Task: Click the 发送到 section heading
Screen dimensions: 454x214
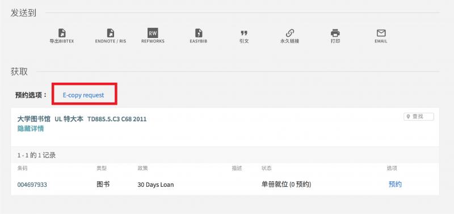Action: coord(23,13)
